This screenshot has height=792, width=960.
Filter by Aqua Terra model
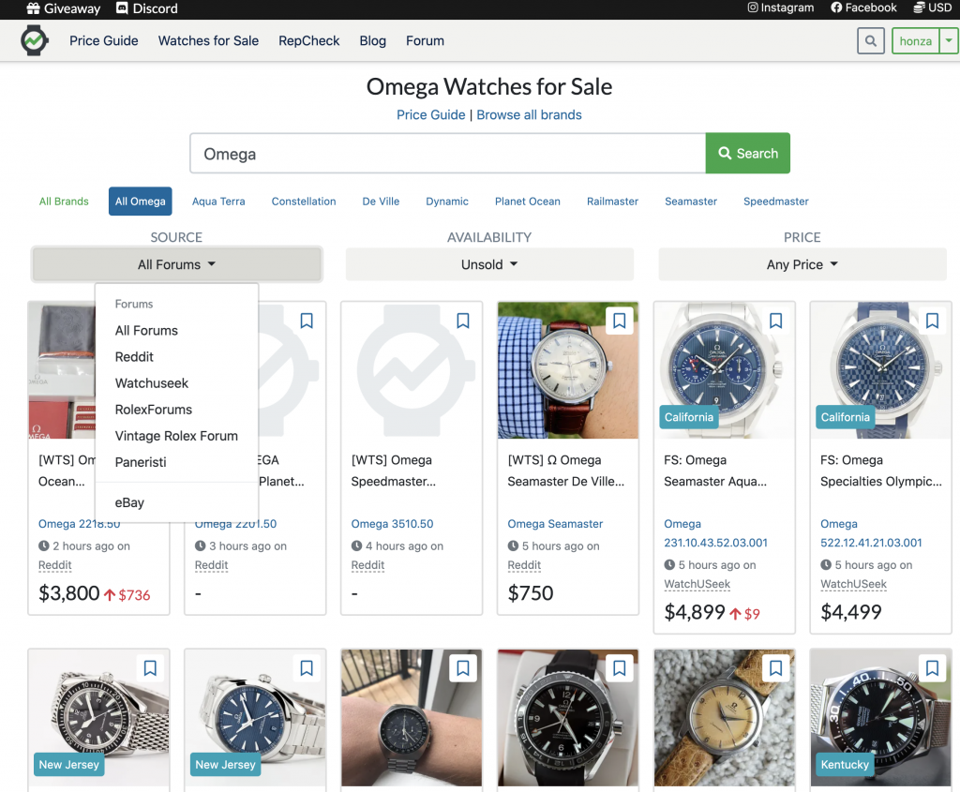click(218, 202)
